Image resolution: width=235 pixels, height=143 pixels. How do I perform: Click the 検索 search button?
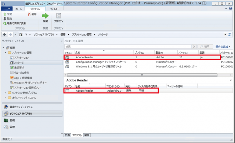[206, 47]
